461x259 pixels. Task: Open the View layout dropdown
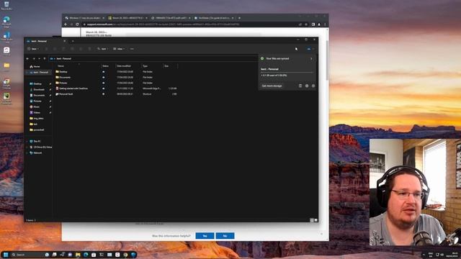pos(119,49)
